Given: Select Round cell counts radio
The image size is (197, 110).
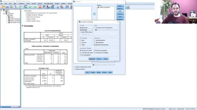Looking at the screenshot, I should click(81, 50).
